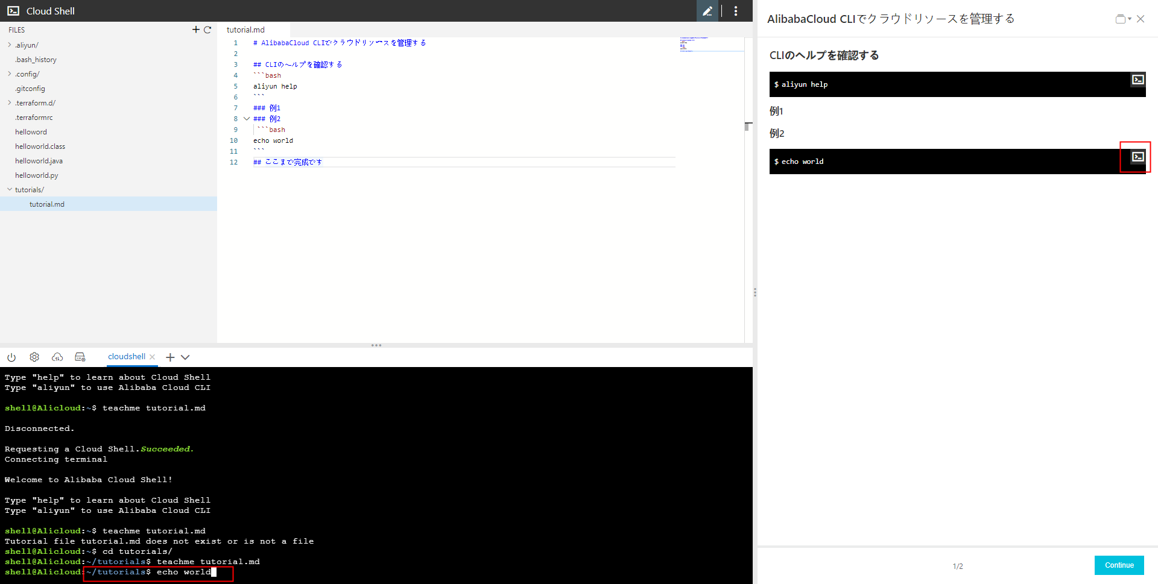Click the '1/2' page indicator
The width and height of the screenshot is (1158, 584).
958,566
